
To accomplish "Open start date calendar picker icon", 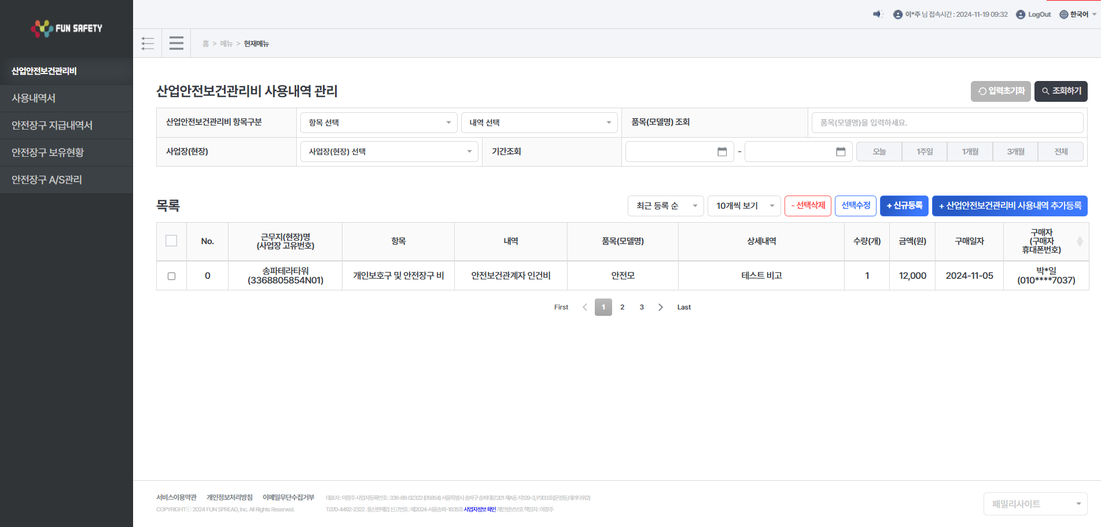I will tap(722, 152).
